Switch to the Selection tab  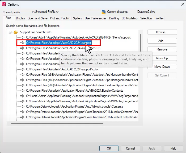tap(146, 18)
